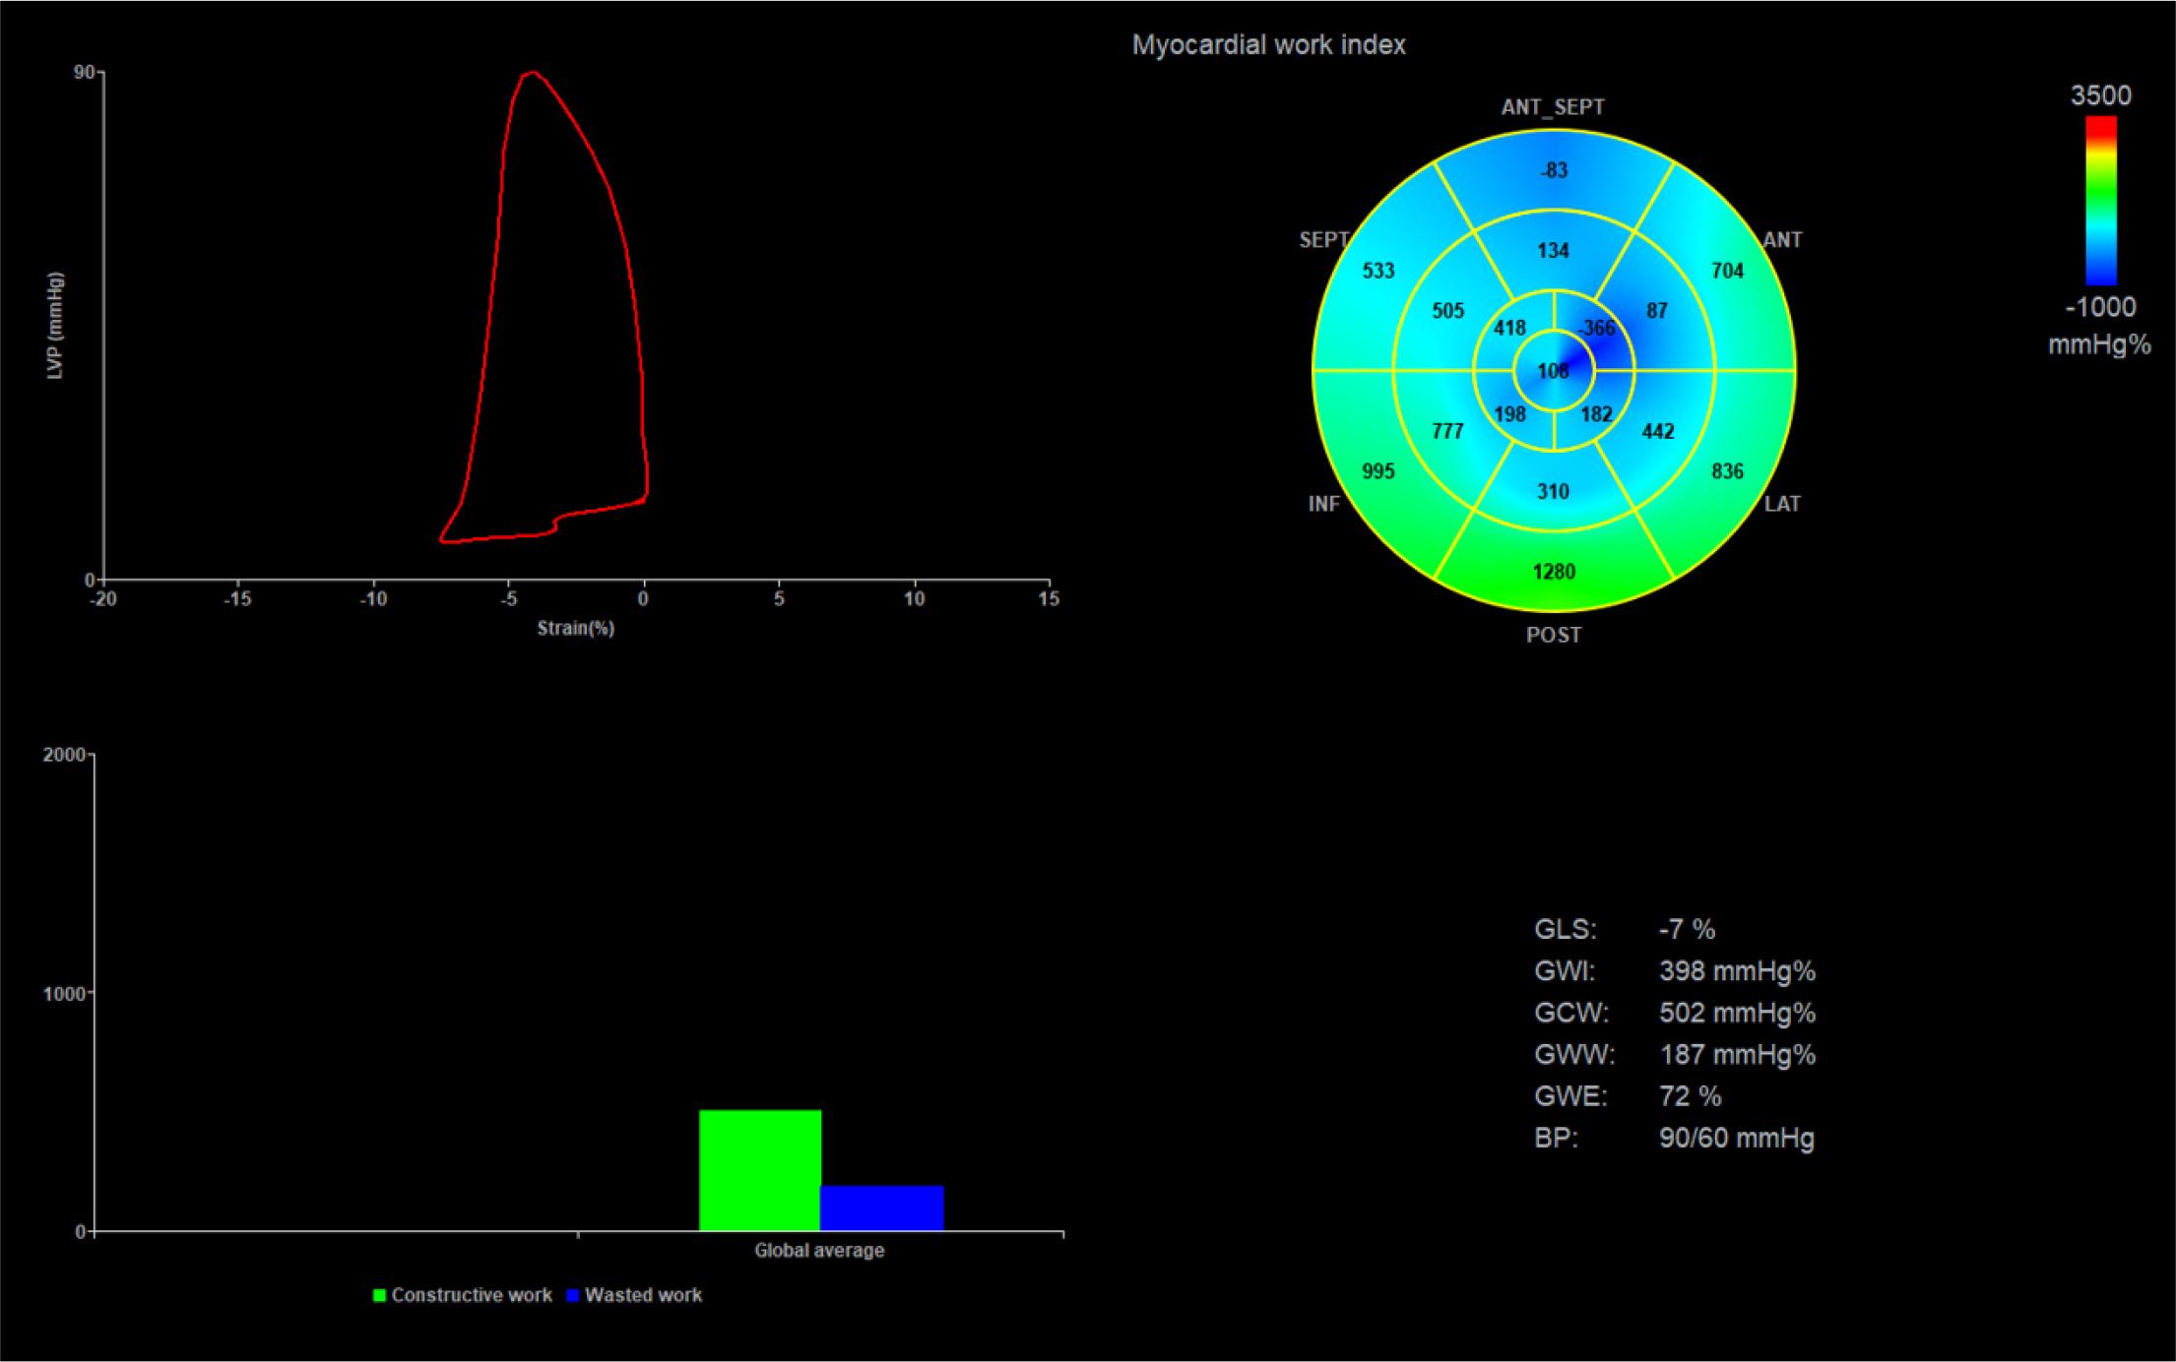
Task: Click the Global average axis label
Action: tap(818, 1251)
